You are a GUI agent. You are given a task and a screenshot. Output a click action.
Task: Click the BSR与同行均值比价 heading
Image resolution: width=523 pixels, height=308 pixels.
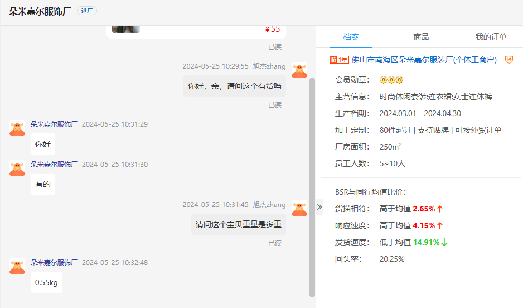tap(371, 192)
